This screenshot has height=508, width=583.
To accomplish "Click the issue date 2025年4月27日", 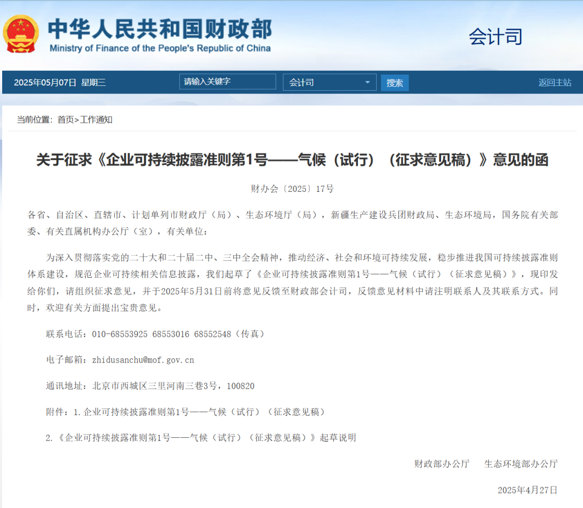I will 527,490.
